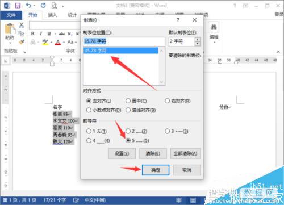Click the binoculars Find icon
This screenshot has width=284, height=205.
point(214,27)
